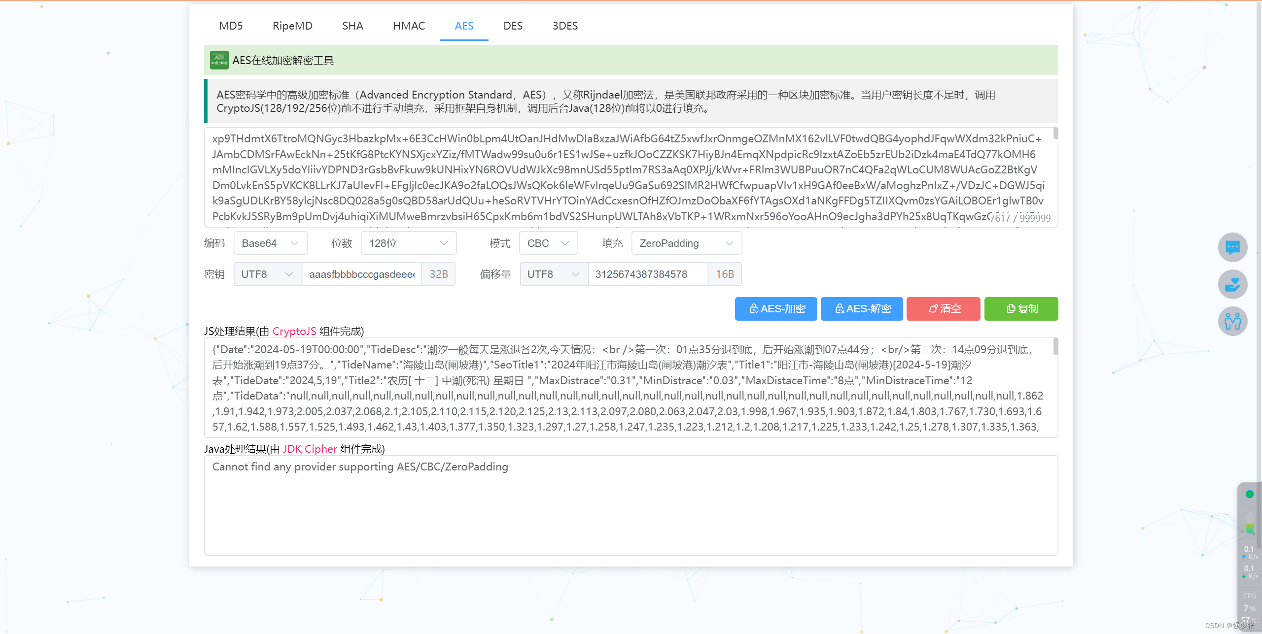This screenshot has height=634, width=1262.
Task: Open the 128位 bit-size dropdown
Action: coord(408,243)
